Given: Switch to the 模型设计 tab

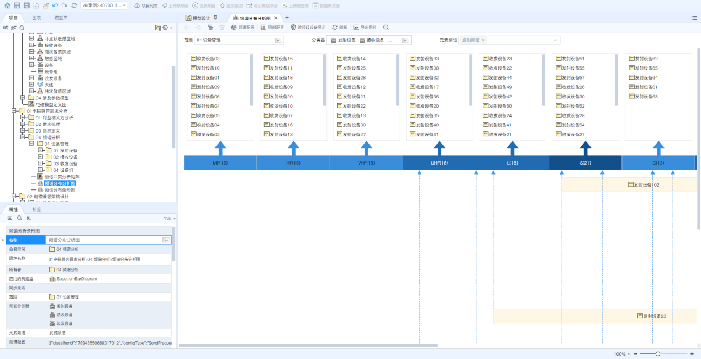Looking at the screenshot, I should pos(198,18).
